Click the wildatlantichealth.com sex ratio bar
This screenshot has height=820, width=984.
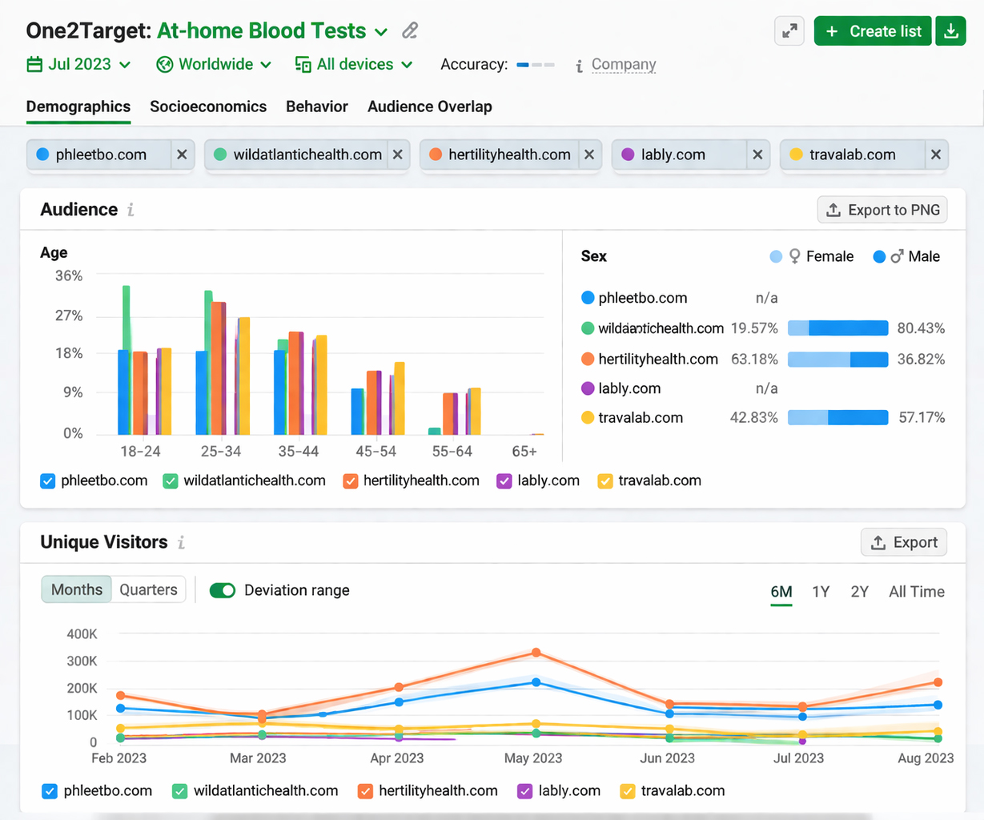click(838, 328)
